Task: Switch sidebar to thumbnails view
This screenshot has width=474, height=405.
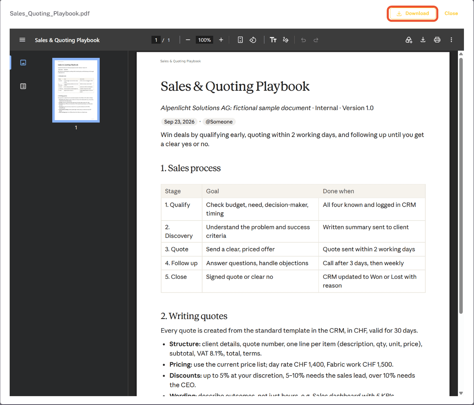Action: [x=23, y=63]
